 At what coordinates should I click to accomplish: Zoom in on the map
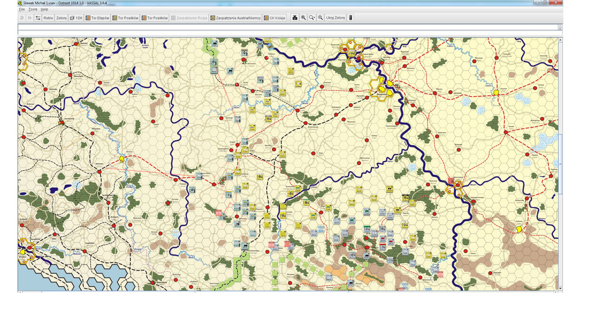click(x=303, y=18)
